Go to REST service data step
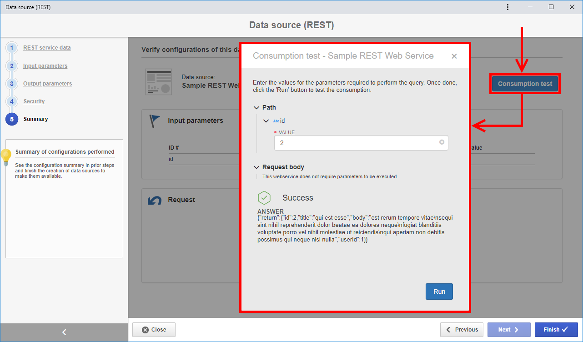This screenshot has width=583, height=342. [x=47, y=48]
